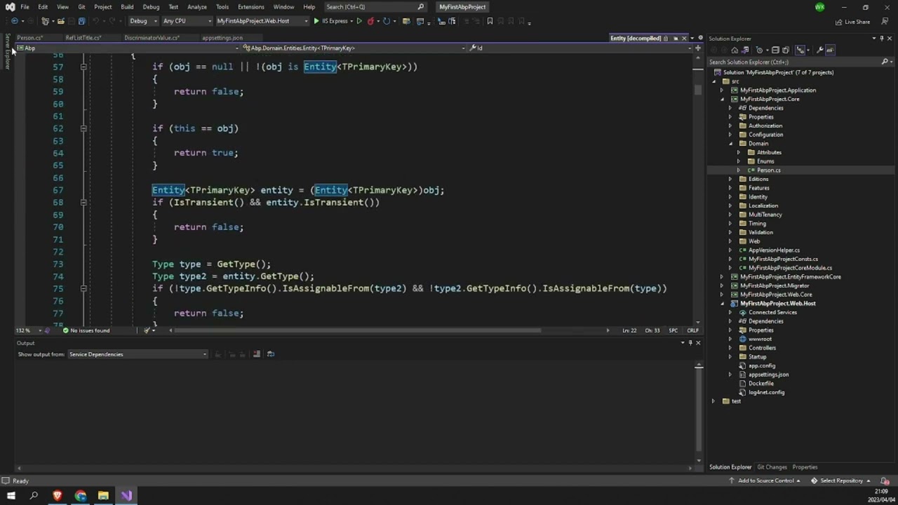Collapse the Domain folder in Solution Explorer

[x=730, y=144]
